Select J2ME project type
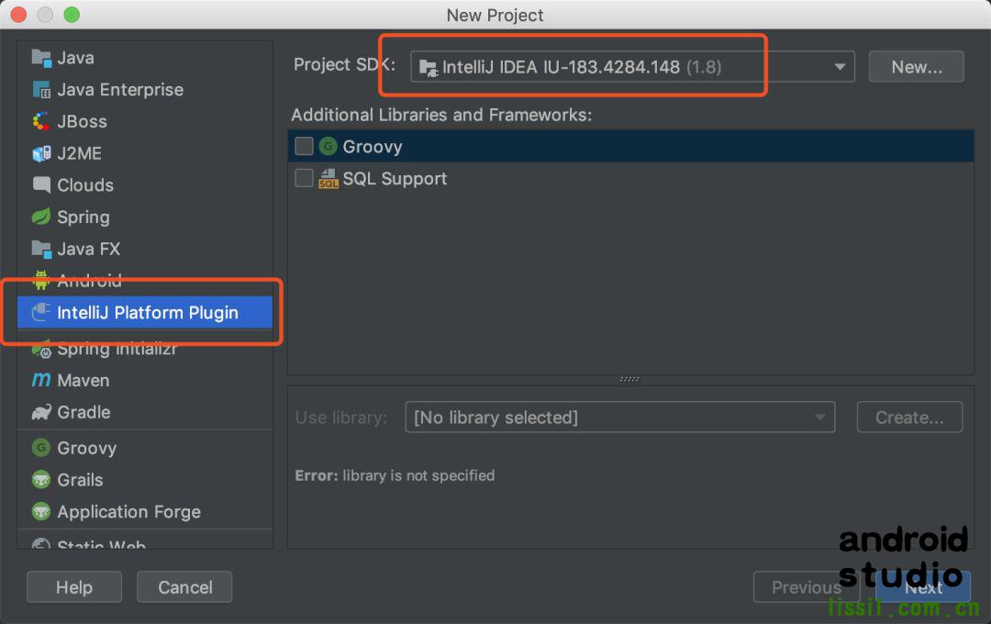The height and width of the screenshot is (624, 991). pos(145,153)
